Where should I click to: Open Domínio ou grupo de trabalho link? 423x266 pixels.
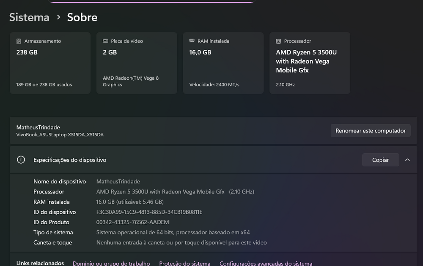click(111, 263)
